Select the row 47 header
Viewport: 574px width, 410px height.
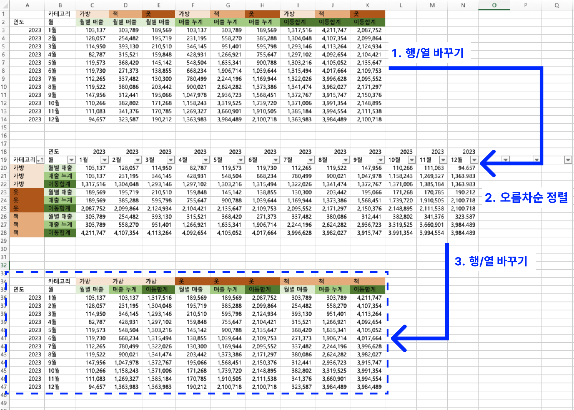coord(4,387)
